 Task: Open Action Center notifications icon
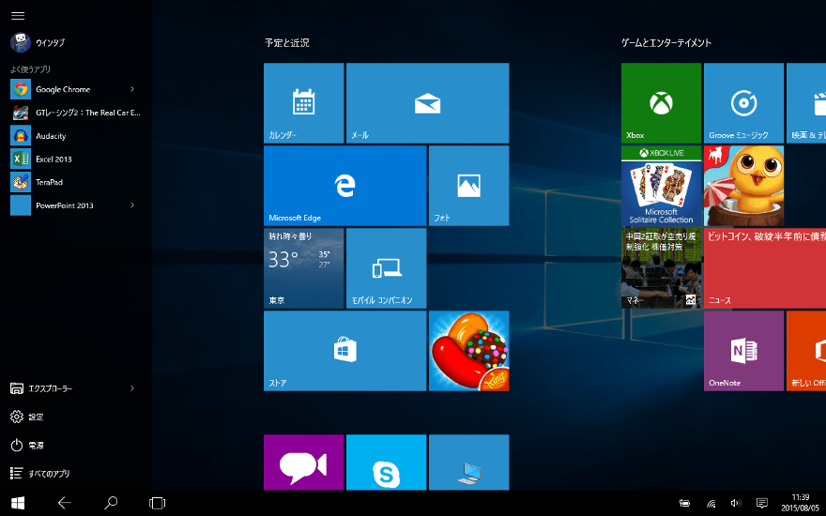[762, 504]
